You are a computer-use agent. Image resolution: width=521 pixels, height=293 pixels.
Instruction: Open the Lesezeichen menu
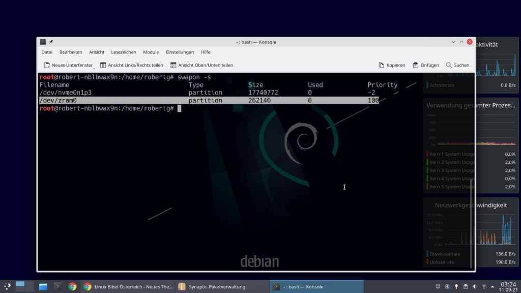(x=124, y=52)
